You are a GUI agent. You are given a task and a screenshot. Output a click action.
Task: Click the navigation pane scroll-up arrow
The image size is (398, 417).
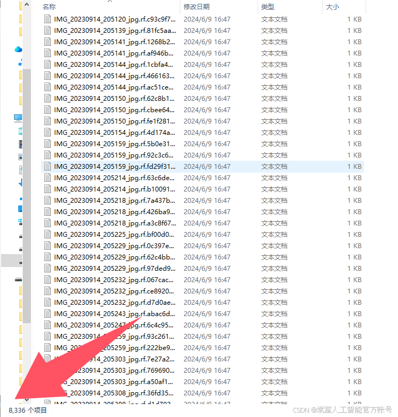coord(26,4)
